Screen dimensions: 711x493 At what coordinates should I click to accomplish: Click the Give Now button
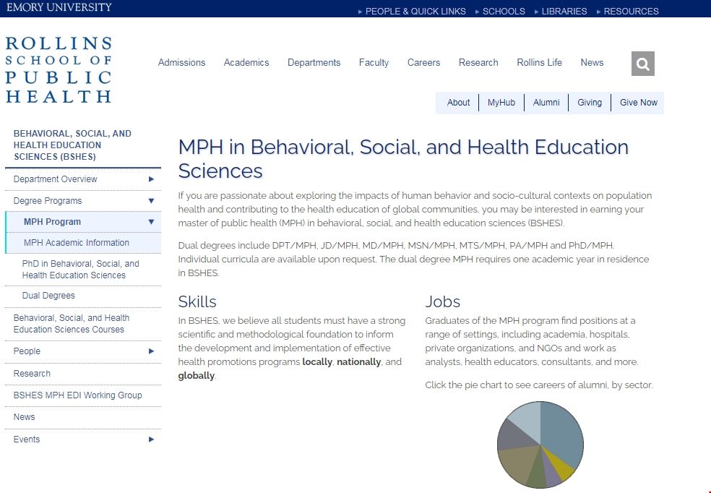638,103
